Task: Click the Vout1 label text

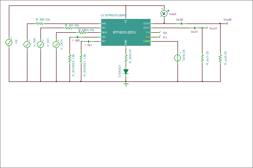Action: point(213,28)
